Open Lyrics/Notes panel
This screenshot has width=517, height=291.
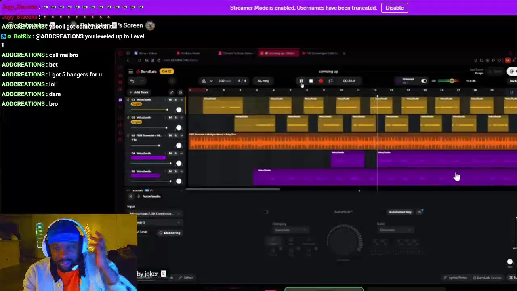(x=455, y=278)
